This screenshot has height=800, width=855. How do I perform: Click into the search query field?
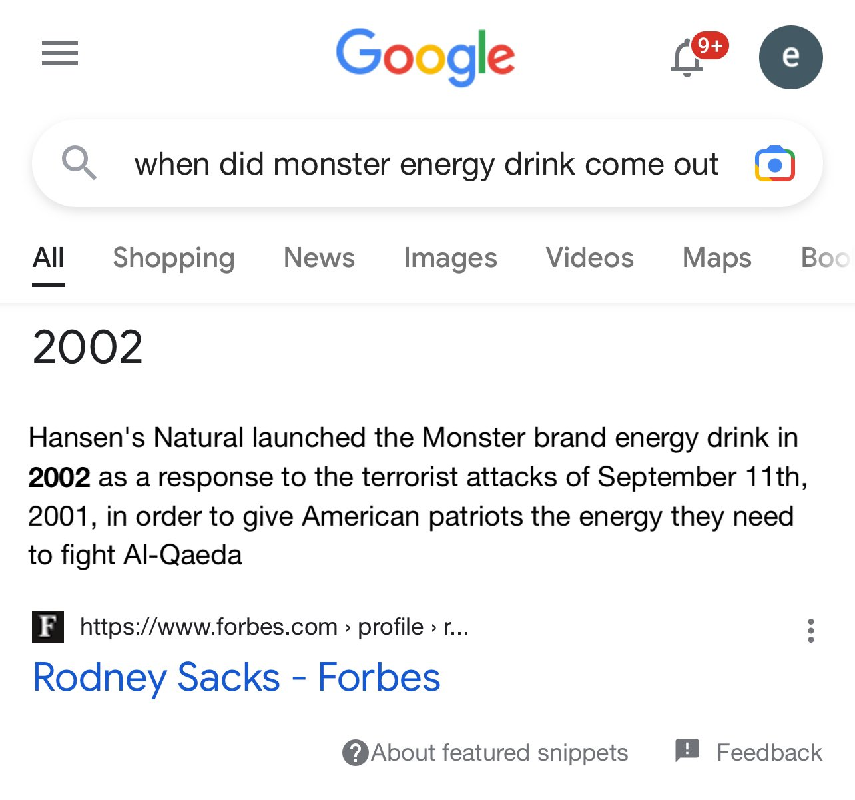(x=426, y=164)
